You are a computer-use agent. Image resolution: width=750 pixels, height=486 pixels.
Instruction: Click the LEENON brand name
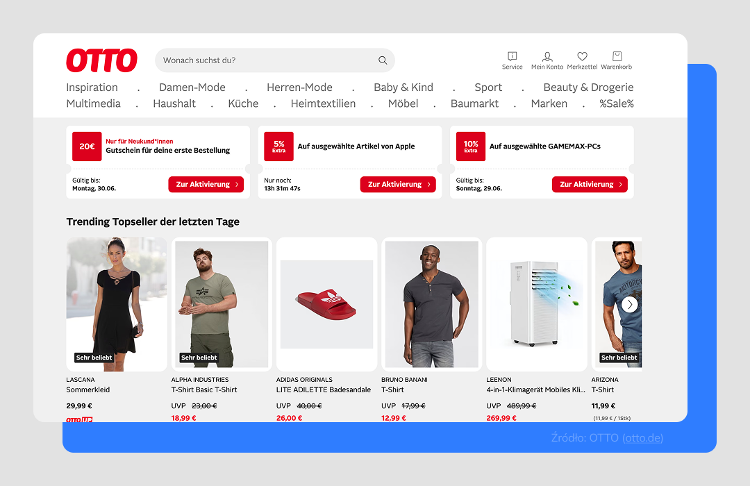[x=499, y=380]
